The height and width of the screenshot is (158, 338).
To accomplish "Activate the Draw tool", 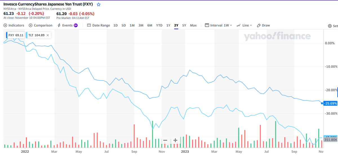I will [263, 25].
